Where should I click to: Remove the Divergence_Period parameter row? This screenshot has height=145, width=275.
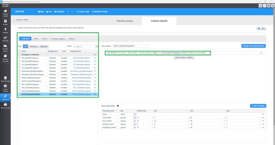click(263, 127)
